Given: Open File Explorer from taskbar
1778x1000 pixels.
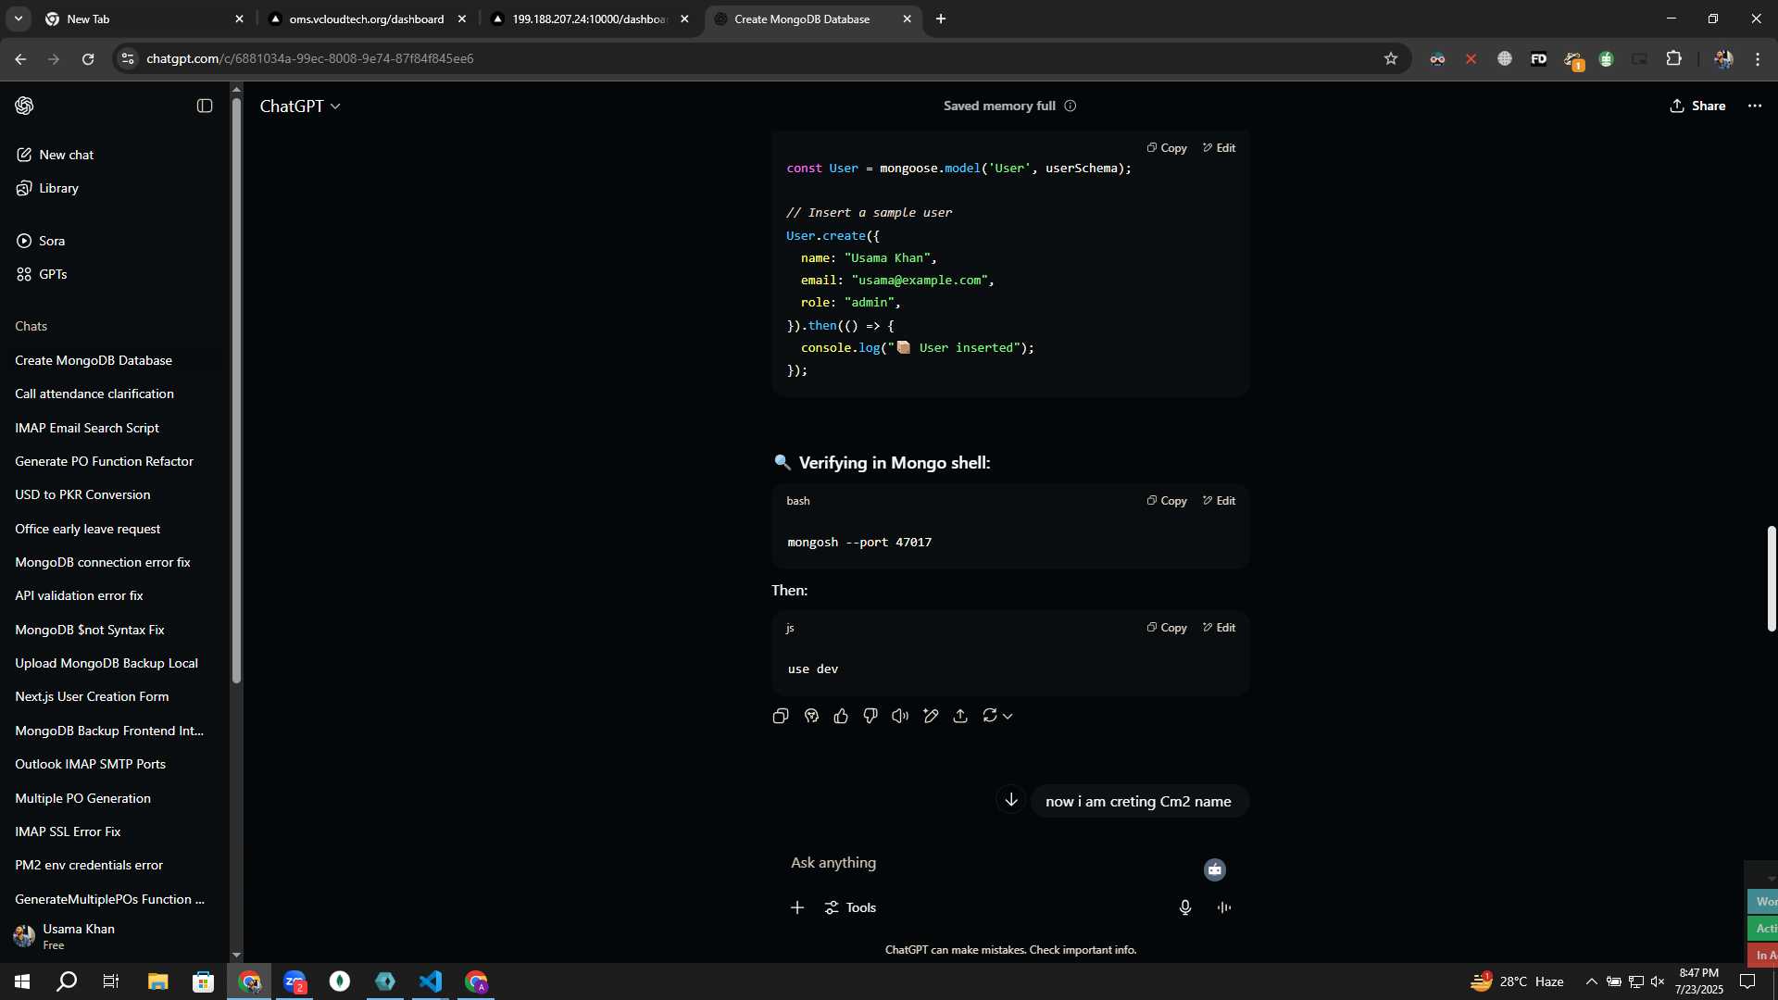Looking at the screenshot, I should point(157,981).
